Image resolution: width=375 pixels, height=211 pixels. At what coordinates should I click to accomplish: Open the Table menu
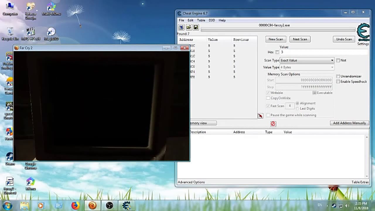[x=201, y=20]
